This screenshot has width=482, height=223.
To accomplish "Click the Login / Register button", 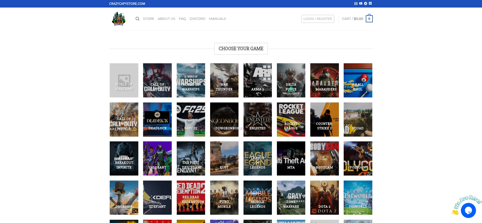I will [x=317, y=19].
